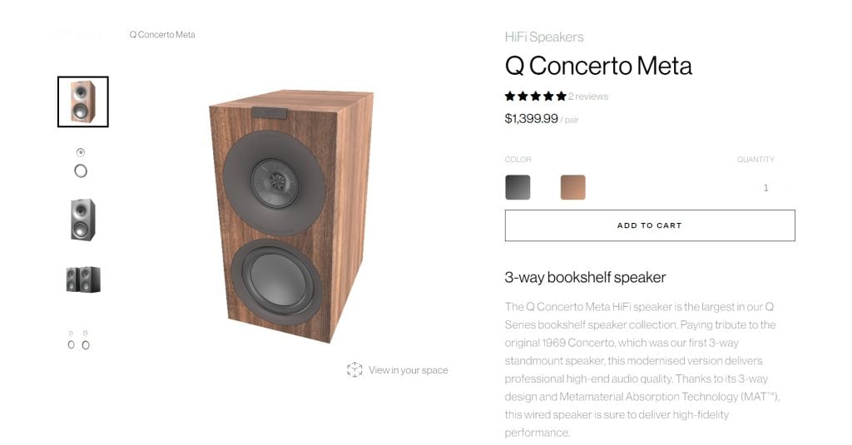This screenshot has width=852, height=445.
Task: Click the View in your space text link
Action: click(408, 370)
